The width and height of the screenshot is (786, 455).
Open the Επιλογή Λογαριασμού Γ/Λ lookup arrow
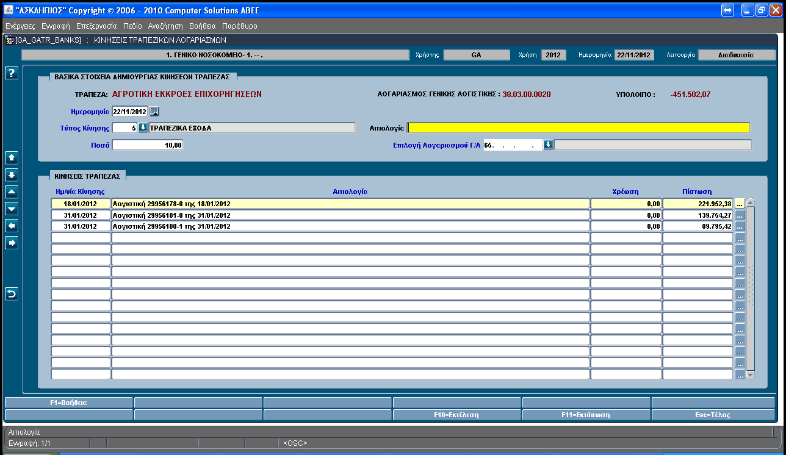coord(548,145)
